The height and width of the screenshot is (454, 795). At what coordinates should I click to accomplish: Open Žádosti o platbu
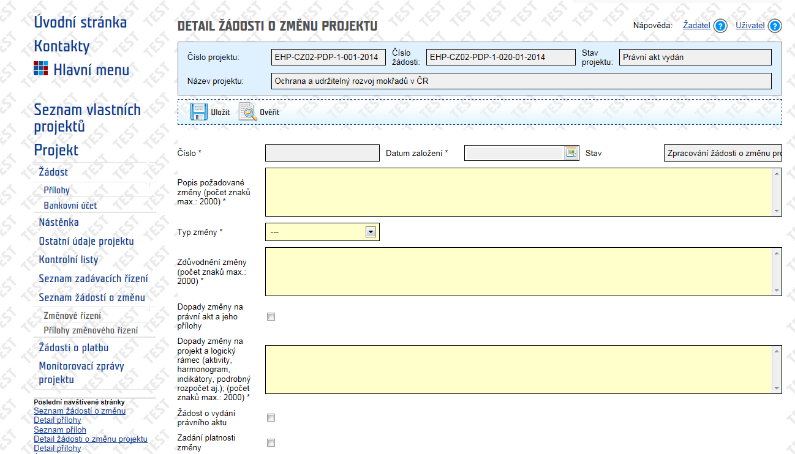coord(73,348)
